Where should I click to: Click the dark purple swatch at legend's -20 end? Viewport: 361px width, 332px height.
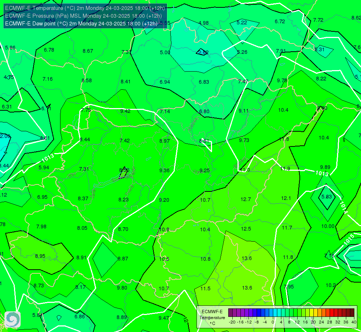[x=230, y=313]
